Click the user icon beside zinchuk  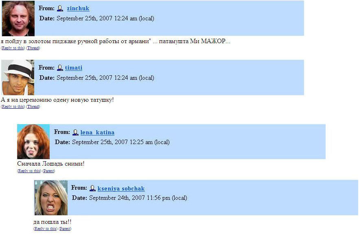60,9
